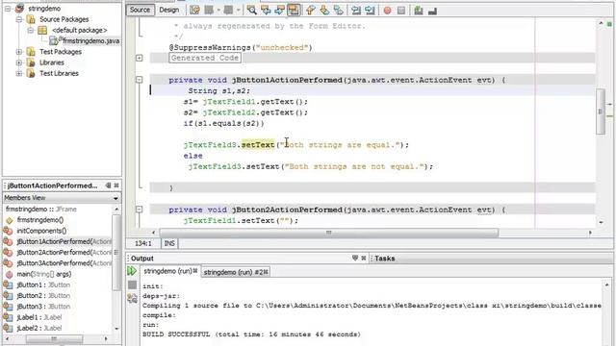
Task: Select the Test Libraries folder
Action: 59,73
